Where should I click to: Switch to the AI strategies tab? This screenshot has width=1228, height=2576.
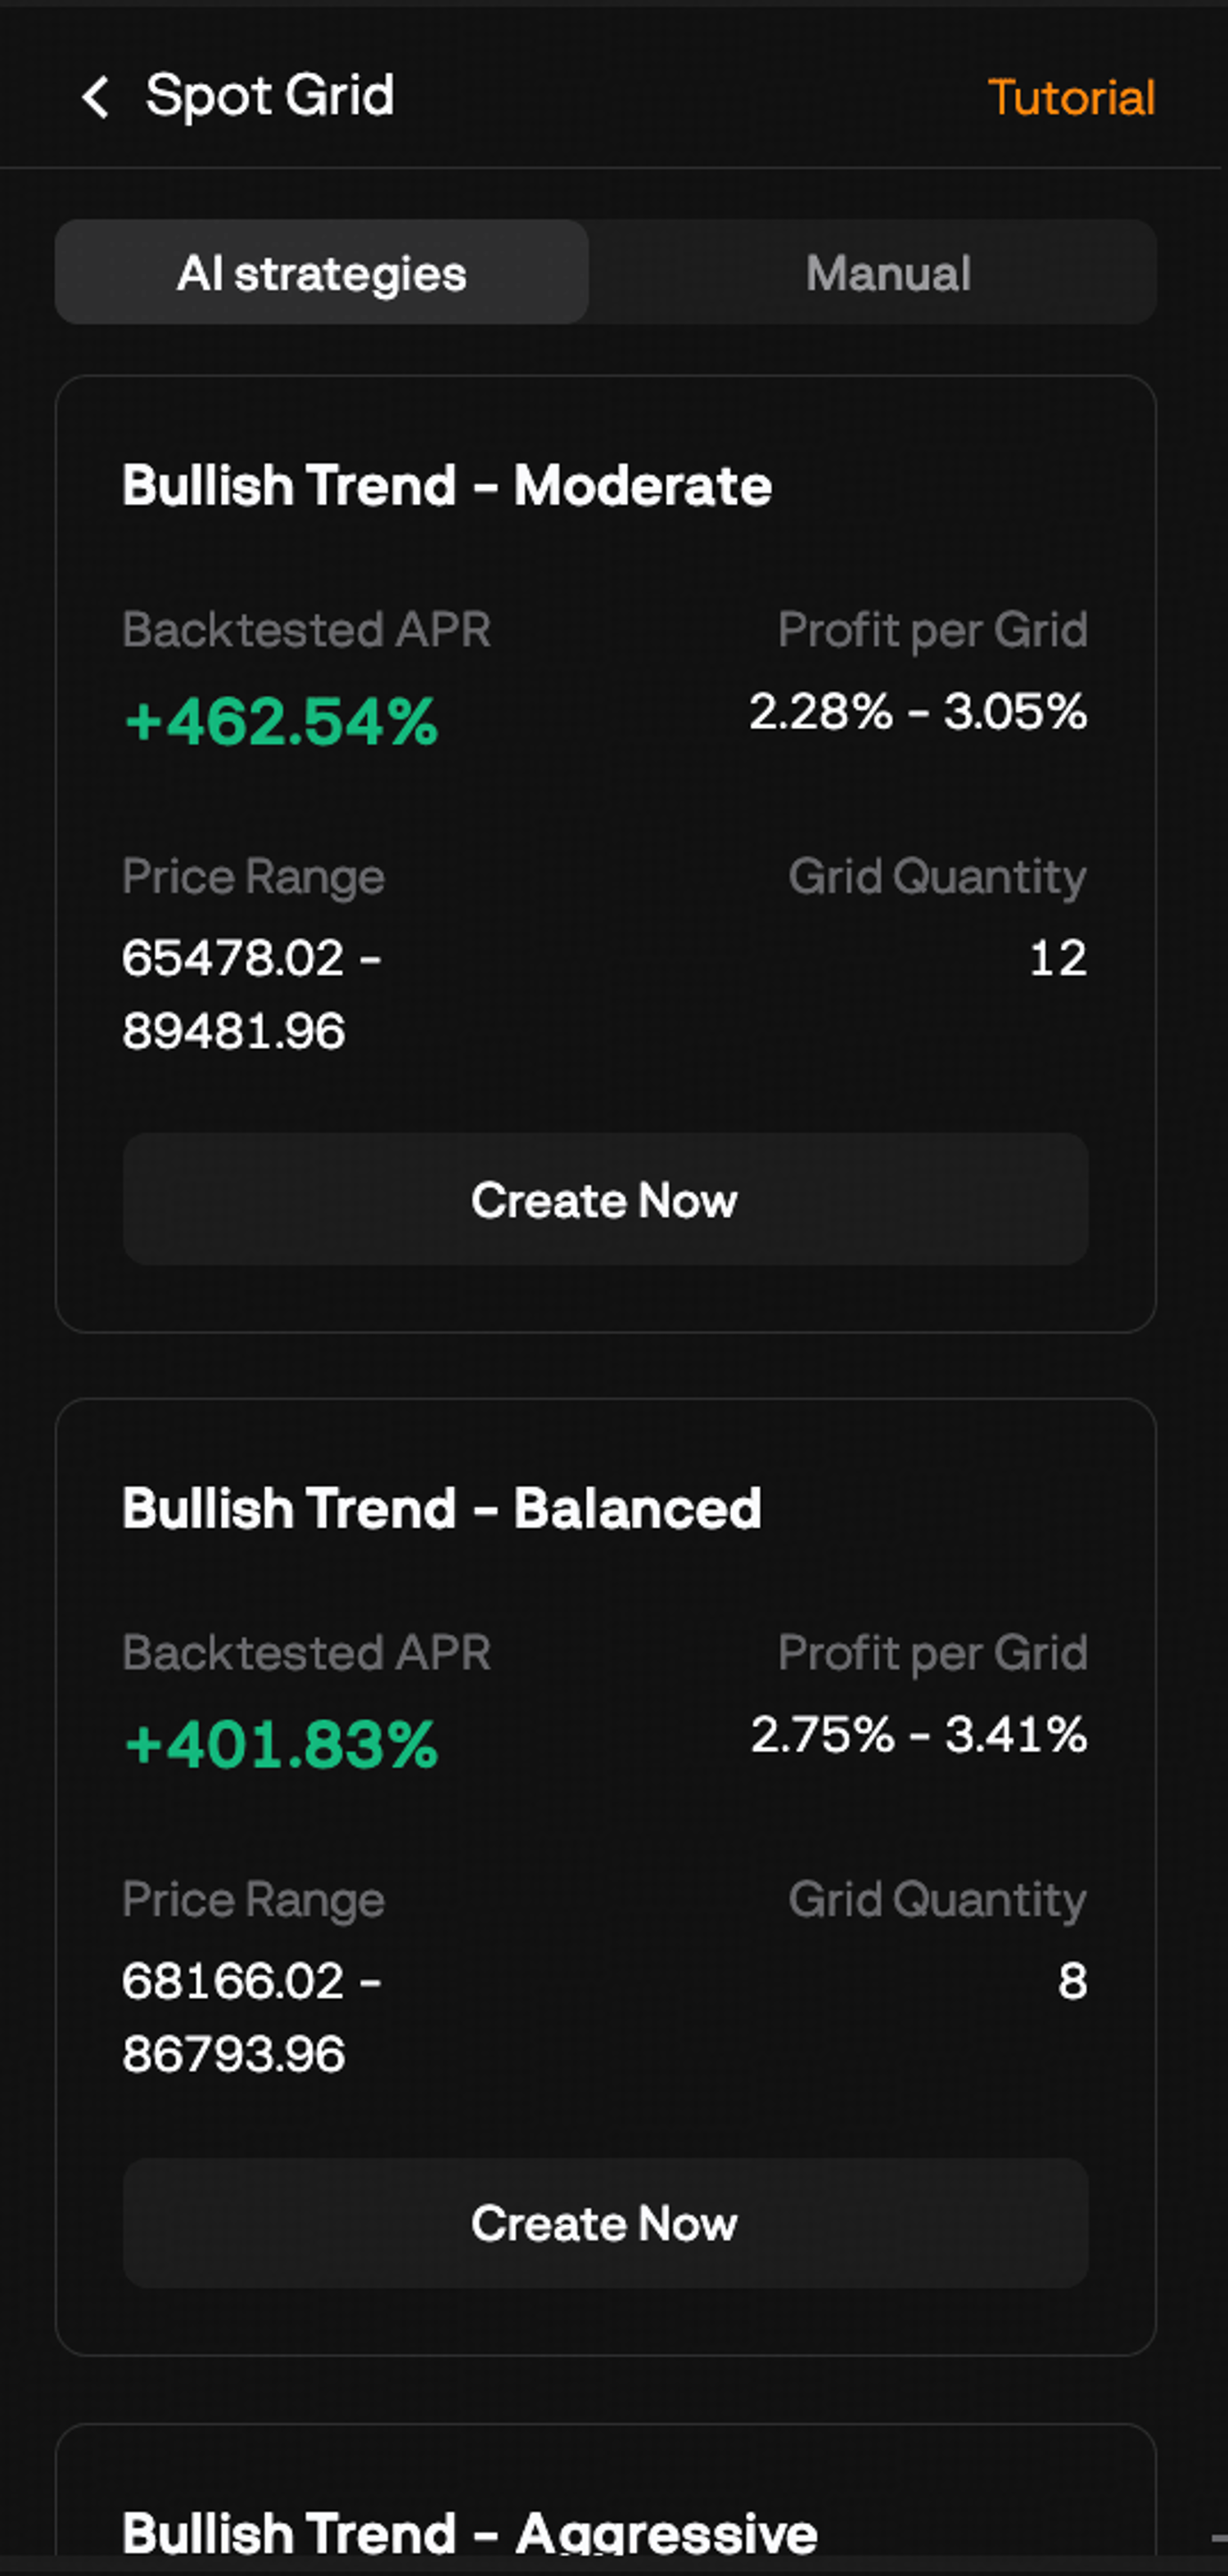click(322, 272)
